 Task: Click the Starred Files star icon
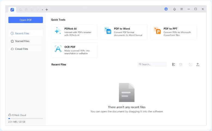pos(12,41)
